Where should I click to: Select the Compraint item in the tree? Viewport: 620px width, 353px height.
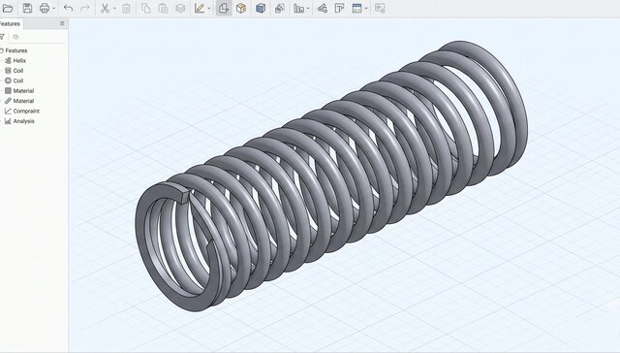26,112
